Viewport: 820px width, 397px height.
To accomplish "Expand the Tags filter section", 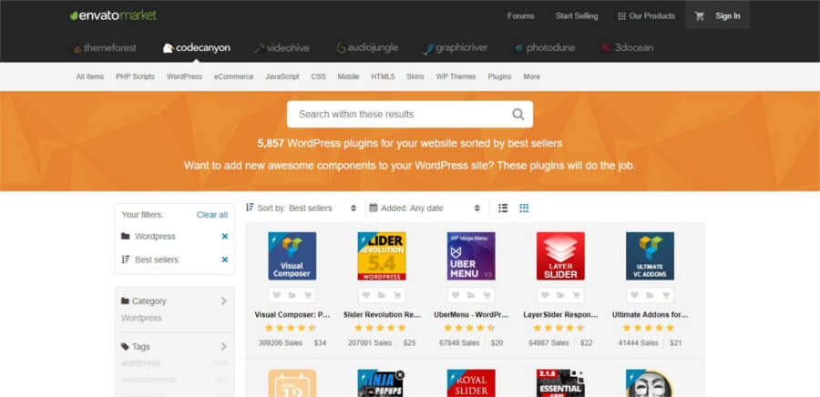I will click(x=223, y=347).
